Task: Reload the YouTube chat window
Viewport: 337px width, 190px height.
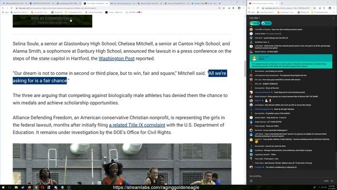Action: pyautogui.click(x=257, y=8)
